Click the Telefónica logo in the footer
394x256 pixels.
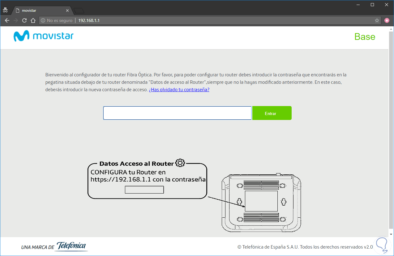point(72,246)
